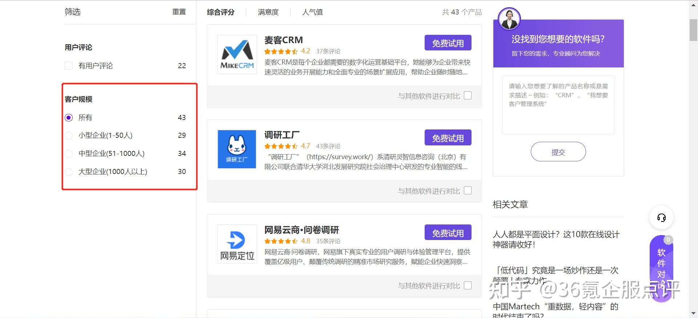
Task: Click the 4.7 rating score
Action: coord(305,146)
